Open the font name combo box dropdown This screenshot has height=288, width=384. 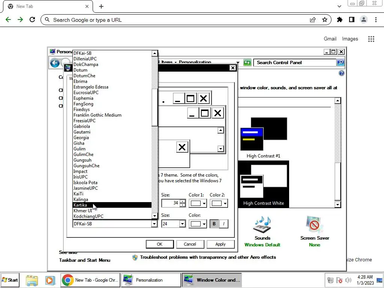pyautogui.click(x=154, y=223)
